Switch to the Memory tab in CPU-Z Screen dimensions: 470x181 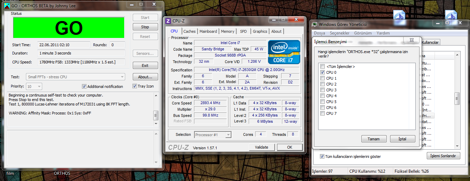click(228, 31)
